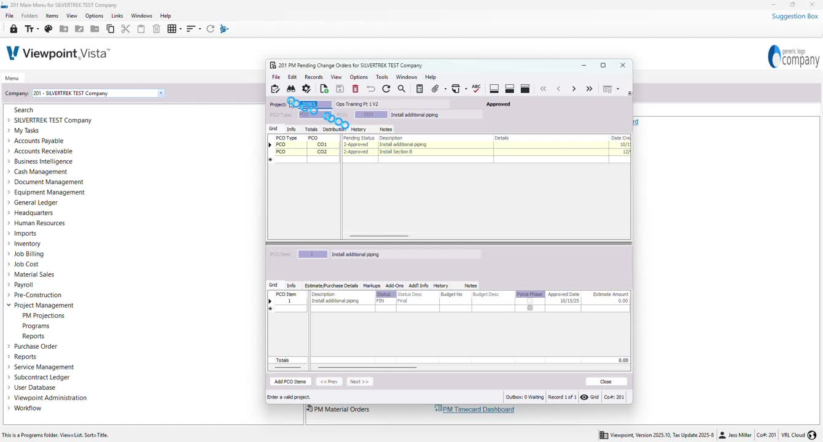Expand the Job Cost folder

pos(9,264)
